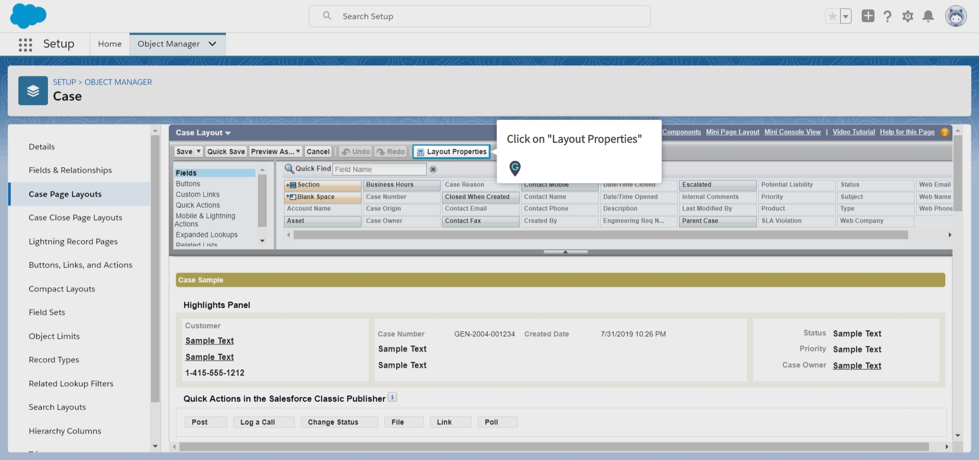
Task: Click the Log a Call quick action
Action: coord(264,422)
